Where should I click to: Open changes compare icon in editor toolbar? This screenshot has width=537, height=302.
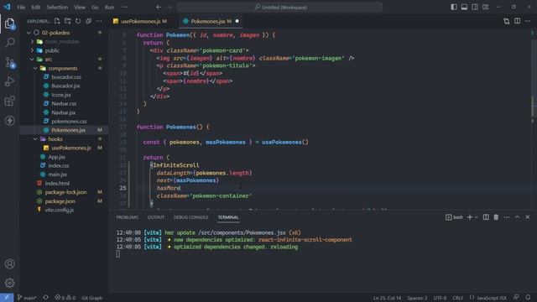point(507,21)
